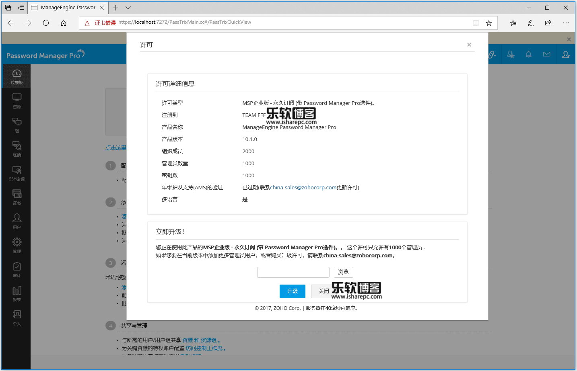Click the 许可详细信息 section heading
Image resolution: width=577 pixels, height=371 pixels.
click(x=175, y=84)
